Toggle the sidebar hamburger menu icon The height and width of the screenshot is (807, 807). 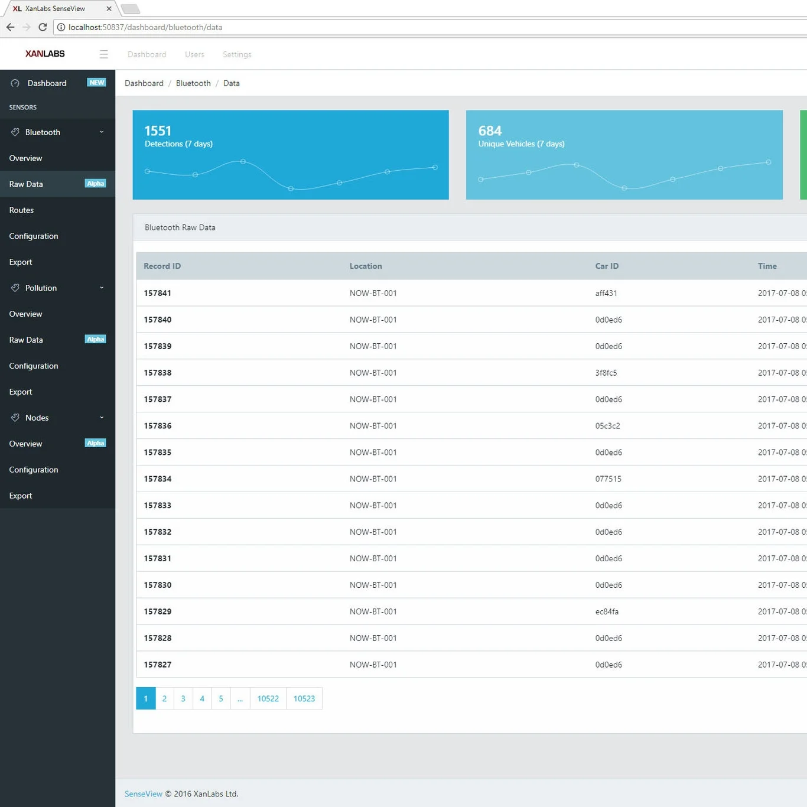coord(104,54)
